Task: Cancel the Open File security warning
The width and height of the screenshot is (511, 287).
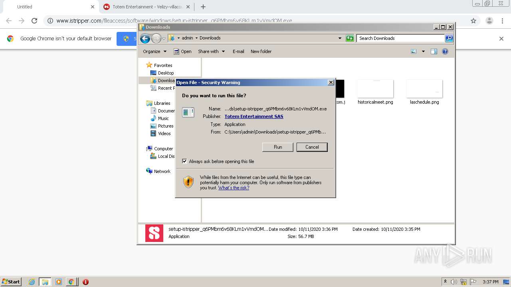Action: click(312, 147)
